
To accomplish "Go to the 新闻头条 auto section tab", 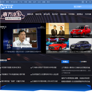I will 30,14.
